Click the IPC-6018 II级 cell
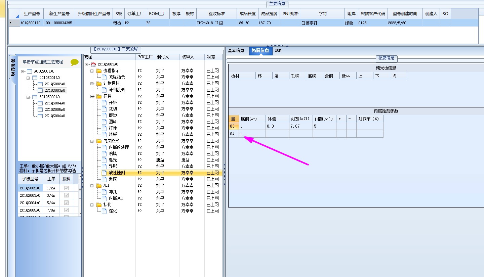 click(216, 23)
